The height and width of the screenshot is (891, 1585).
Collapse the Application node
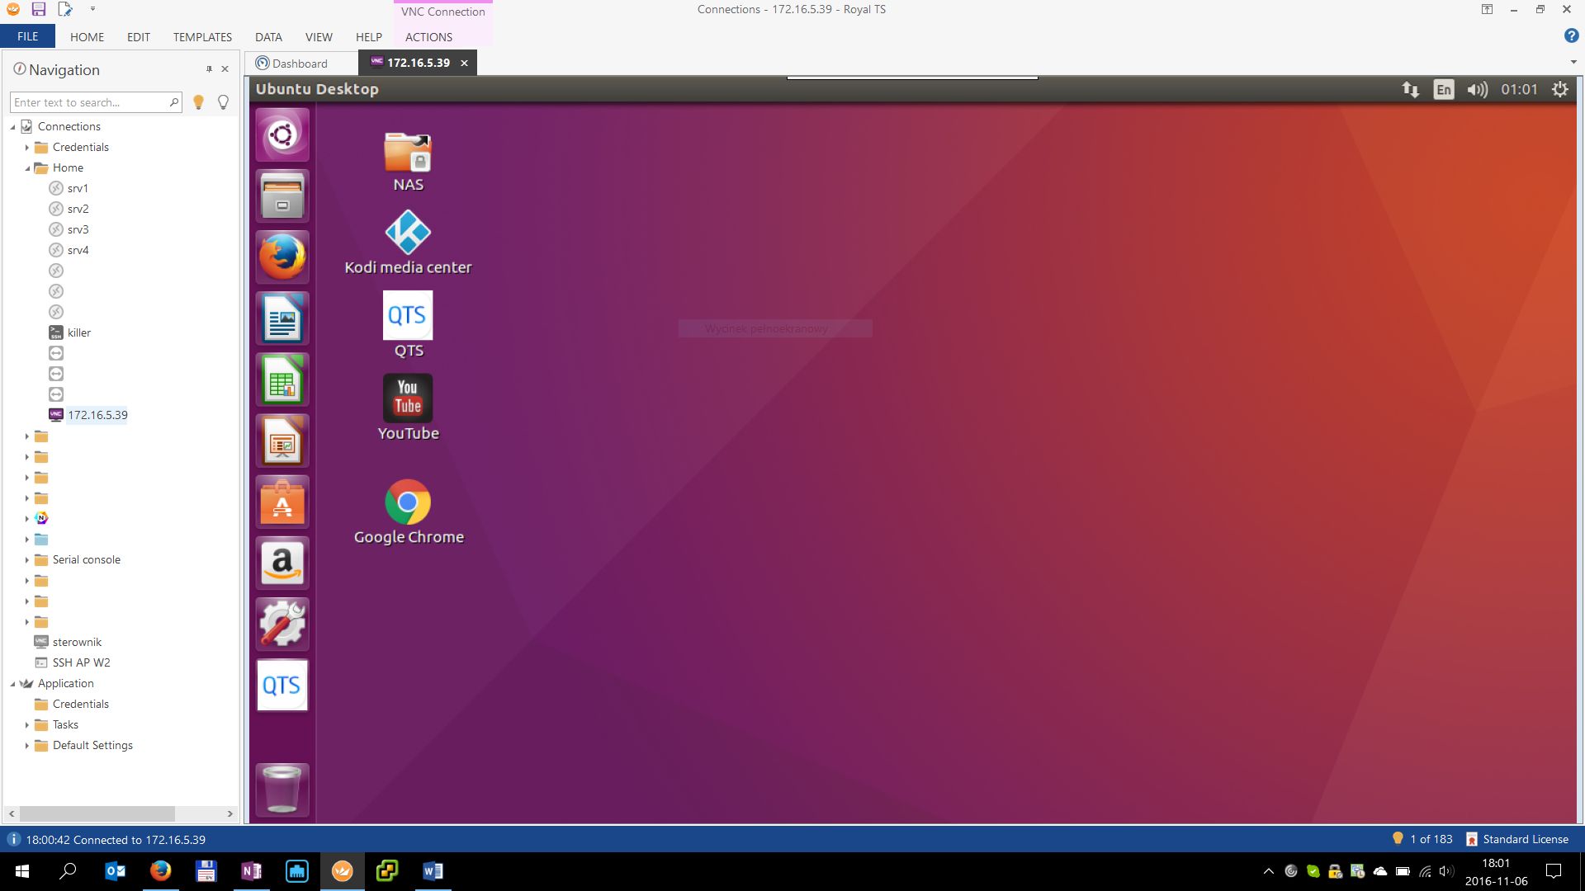click(13, 684)
